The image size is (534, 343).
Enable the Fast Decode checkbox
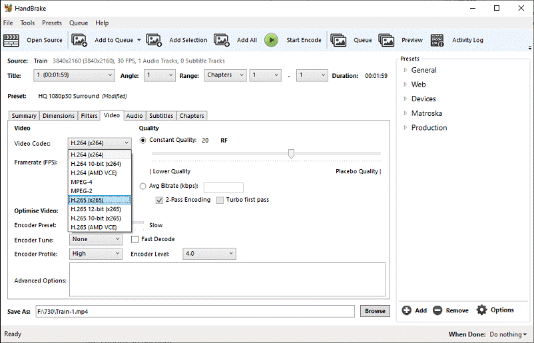135,239
